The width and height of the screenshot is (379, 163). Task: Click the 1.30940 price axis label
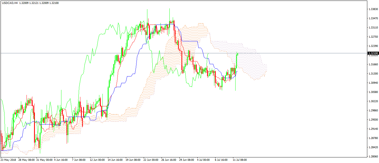[x=373, y=83]
